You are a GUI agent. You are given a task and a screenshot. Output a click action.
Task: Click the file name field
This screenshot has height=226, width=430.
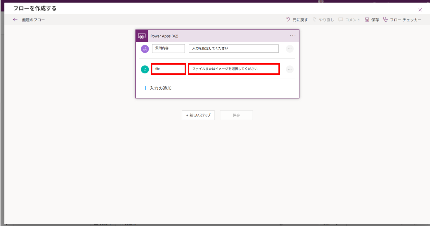tap(168, 69)
